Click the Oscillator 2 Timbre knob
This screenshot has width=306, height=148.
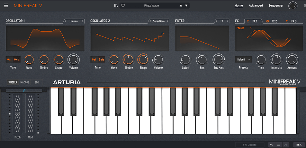coord(129,60)
